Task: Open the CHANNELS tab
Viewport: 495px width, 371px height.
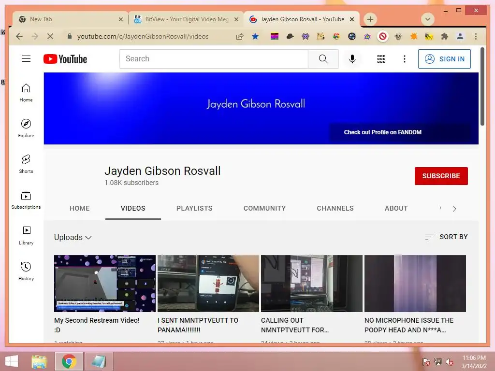Action: click(335, 208)
